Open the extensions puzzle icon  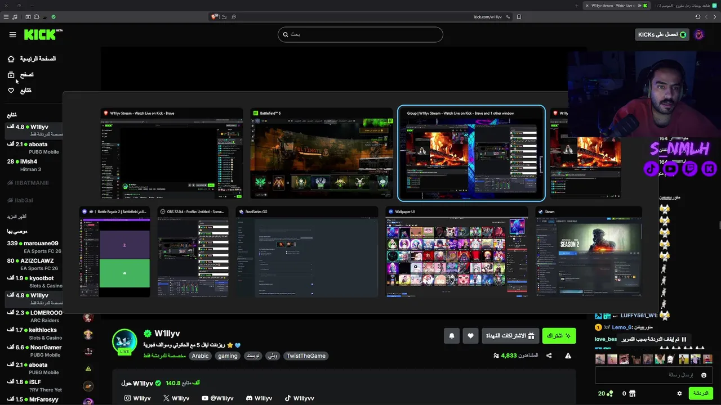[37, 17]
